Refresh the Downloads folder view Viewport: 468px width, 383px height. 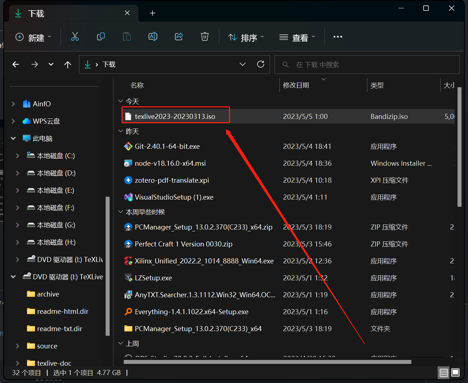click(x=261, y=64)
